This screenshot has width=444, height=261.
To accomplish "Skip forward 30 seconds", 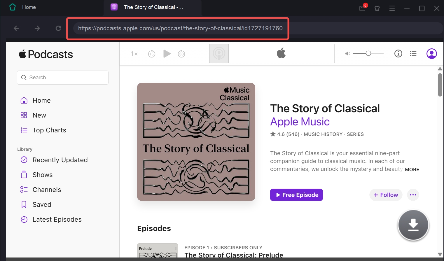I will coord(181,54).
